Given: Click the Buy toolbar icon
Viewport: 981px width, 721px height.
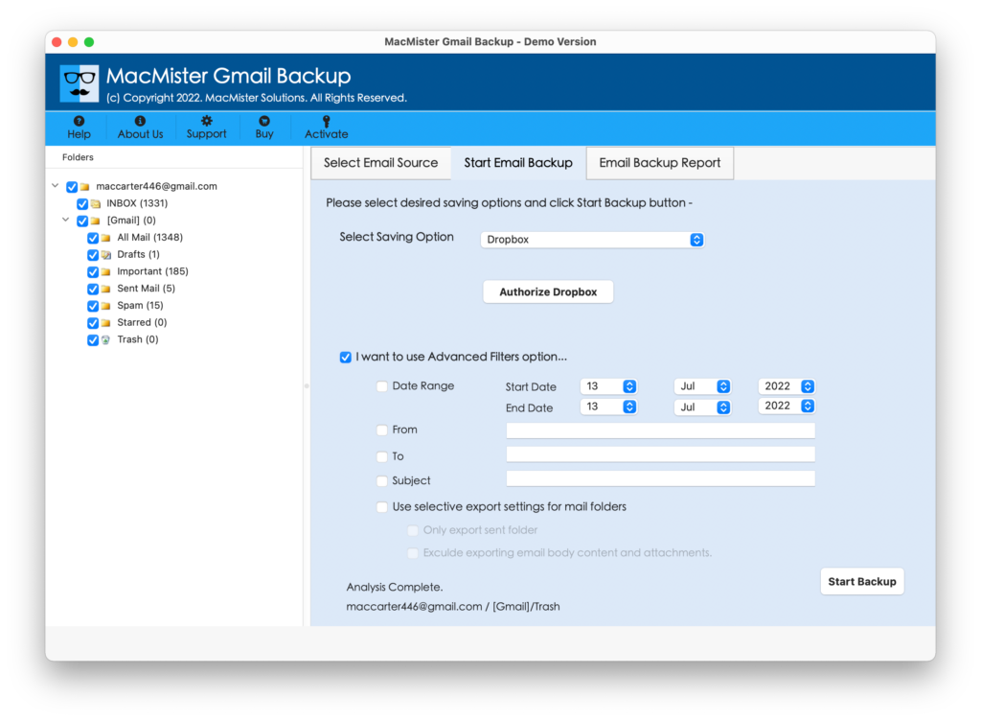Looking at the screenshot, I should 264,122.
